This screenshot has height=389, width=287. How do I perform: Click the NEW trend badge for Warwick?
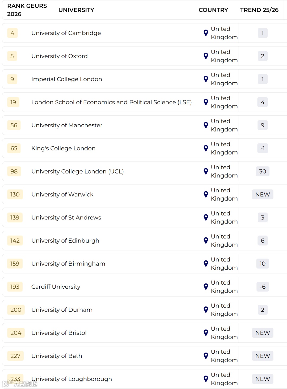[x=262, y=194]
